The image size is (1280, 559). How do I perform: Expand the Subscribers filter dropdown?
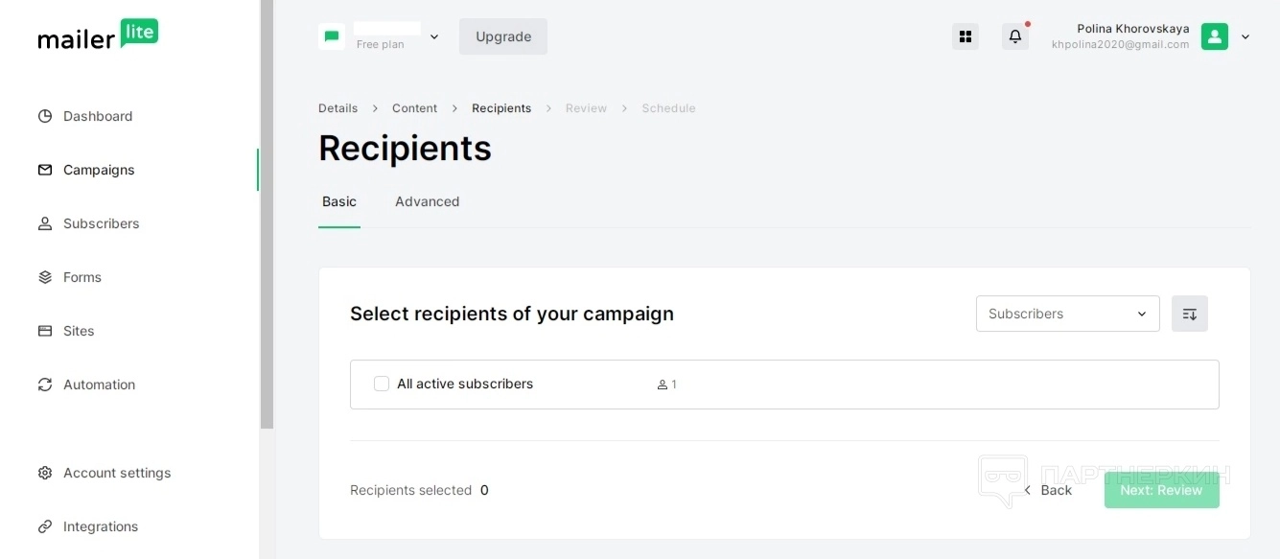pyautogui.click(x=1067, y=314)
